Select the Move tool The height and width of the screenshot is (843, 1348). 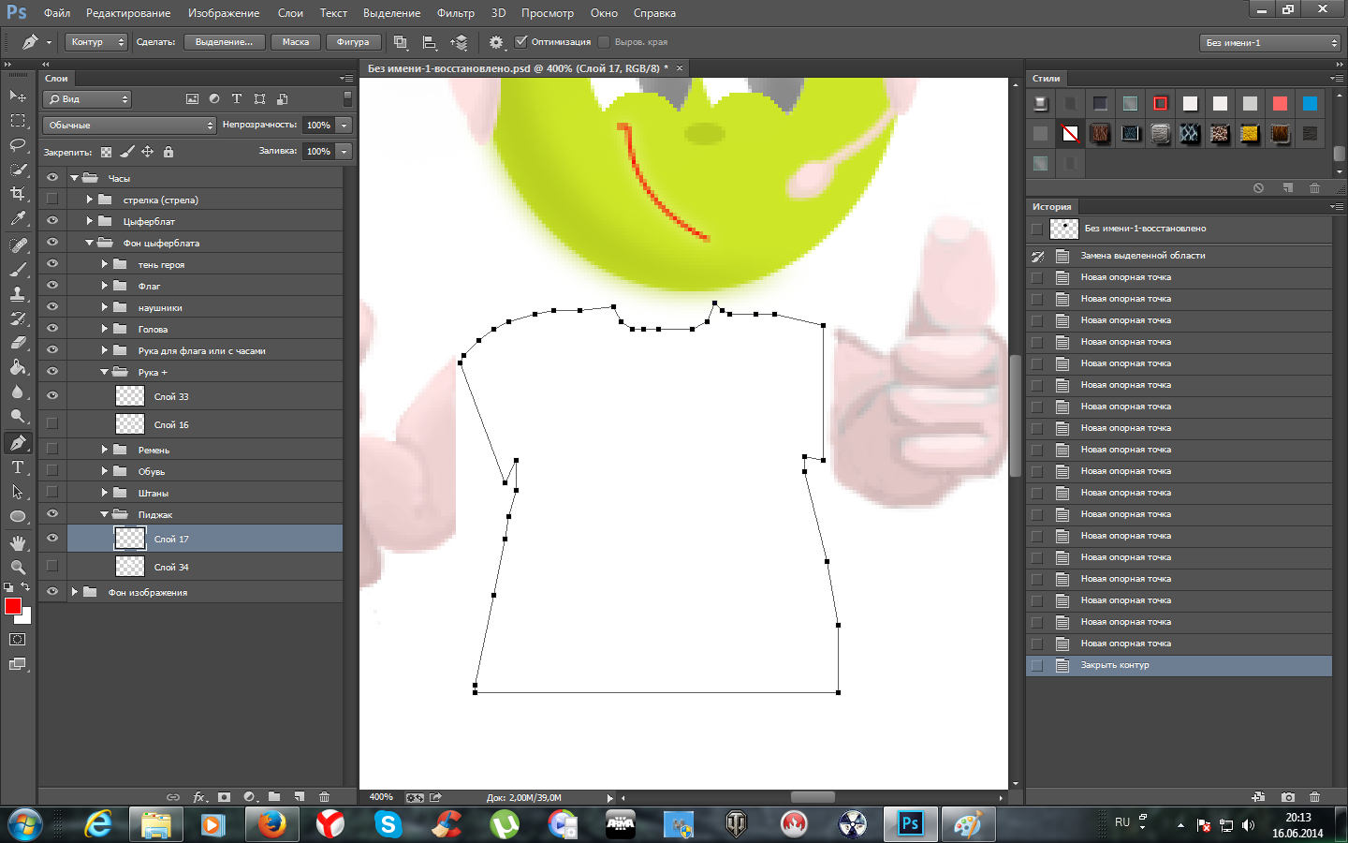point(18,96)
